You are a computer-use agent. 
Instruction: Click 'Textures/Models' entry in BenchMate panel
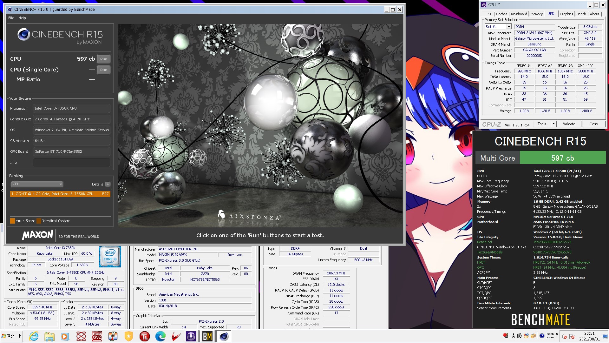(490, 252)
